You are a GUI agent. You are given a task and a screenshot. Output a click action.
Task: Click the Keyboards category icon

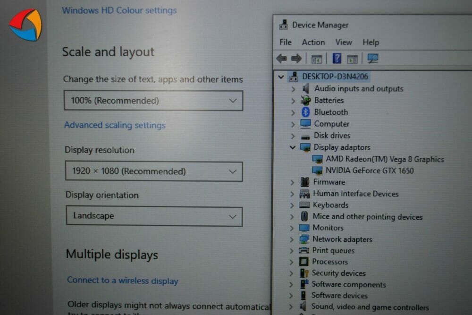tap(304, 205)
